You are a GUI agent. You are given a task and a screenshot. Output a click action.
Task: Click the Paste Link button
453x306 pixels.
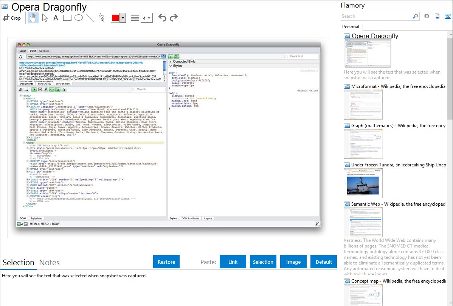pos(233,262)
